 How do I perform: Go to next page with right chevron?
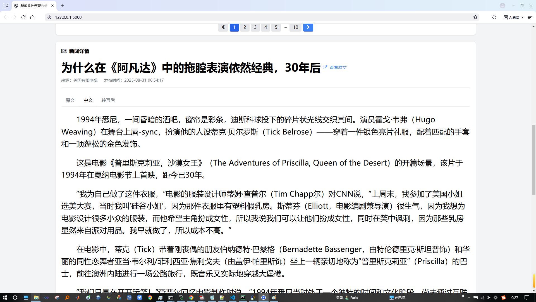(308, 27)
